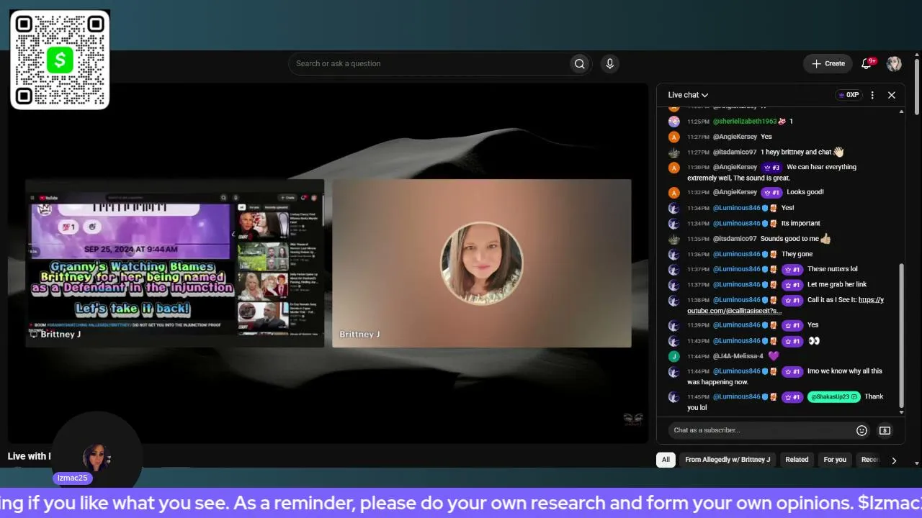The image size is (922, 518).
Task: Click the 11:43PM eyes emoji message
Action: point(814,341)
